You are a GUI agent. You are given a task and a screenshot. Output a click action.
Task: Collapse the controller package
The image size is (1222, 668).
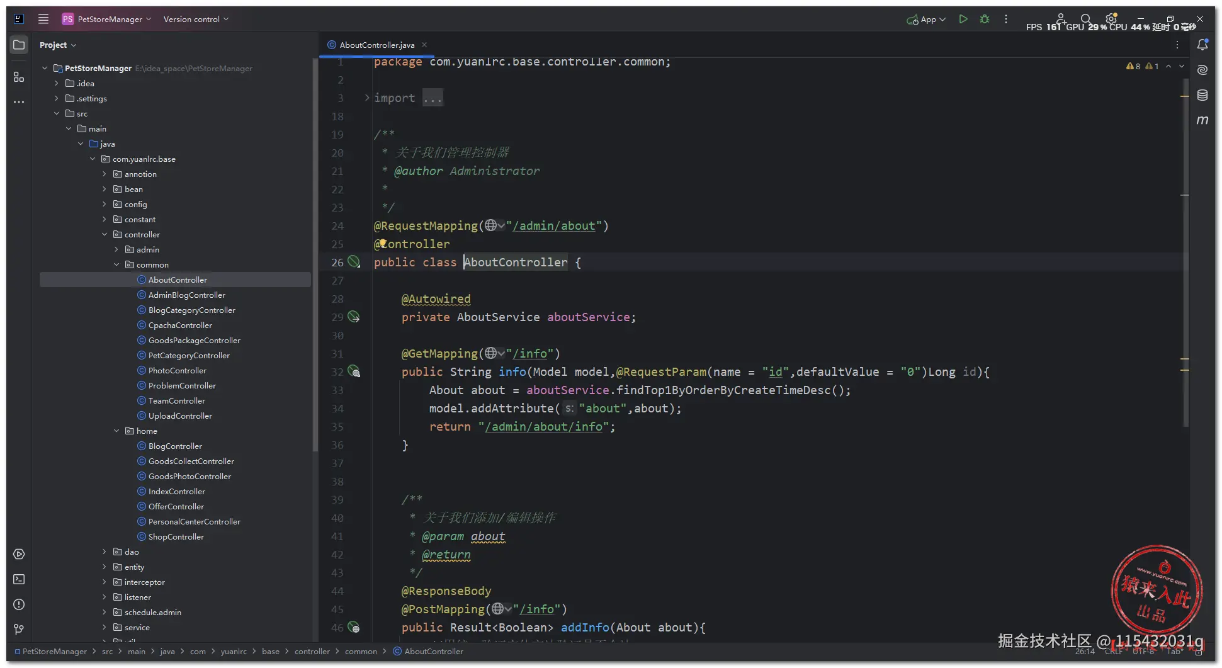pyautogui.click(x=105, y=234)
